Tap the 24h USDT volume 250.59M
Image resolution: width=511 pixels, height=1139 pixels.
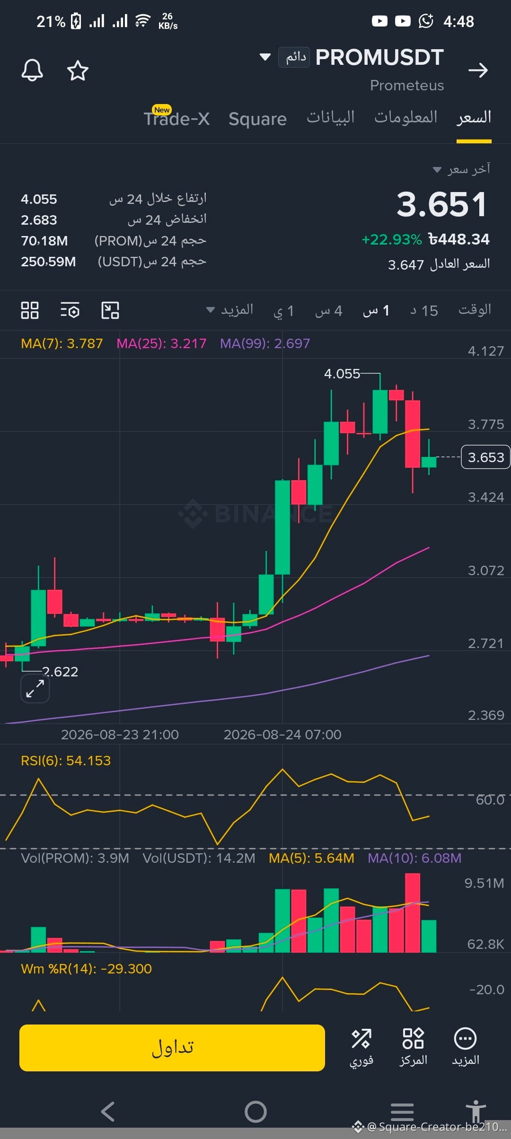pyautogui.click(x=48, y=262)
